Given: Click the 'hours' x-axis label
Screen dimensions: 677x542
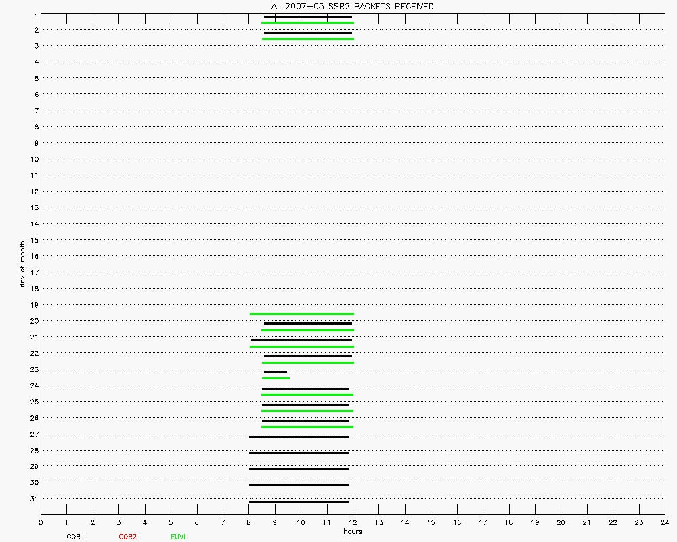Looking at the screenshot, I should pyautogui.click(x=352, y=532).
